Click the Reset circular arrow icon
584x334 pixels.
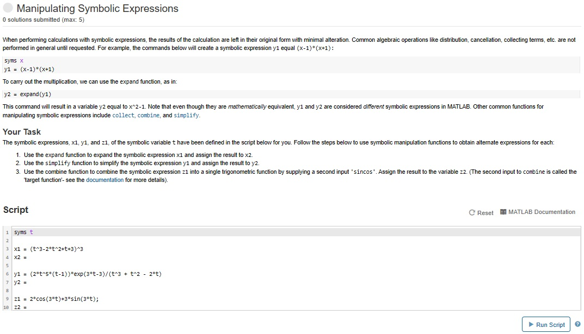coord(472,212)
